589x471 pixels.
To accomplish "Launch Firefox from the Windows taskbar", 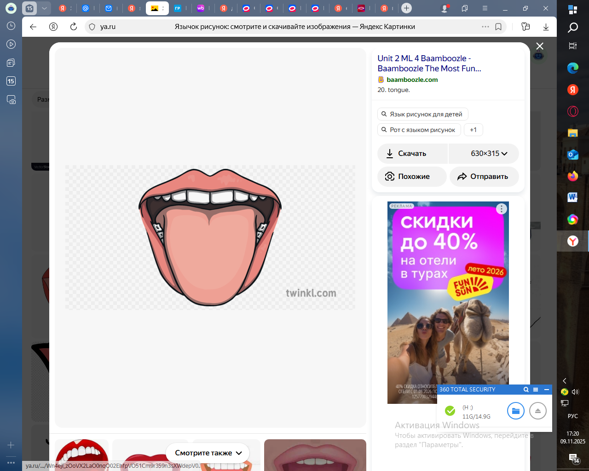I will click(572, 176).
